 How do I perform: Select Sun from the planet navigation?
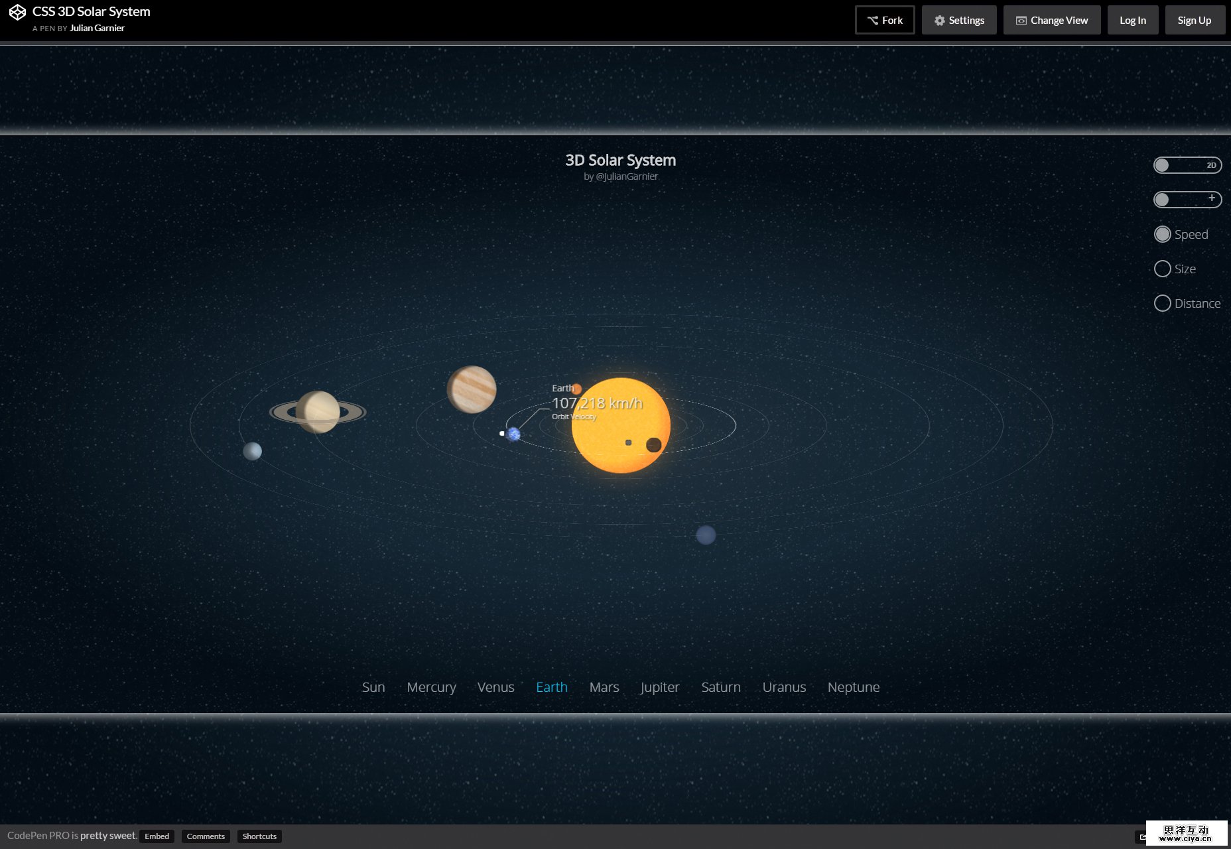click(373, 687)
